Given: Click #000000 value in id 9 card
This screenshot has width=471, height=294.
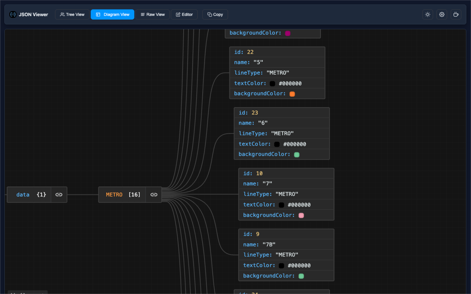Looking at the screenshot, I should pyautogui.click(x=299, y=265).
